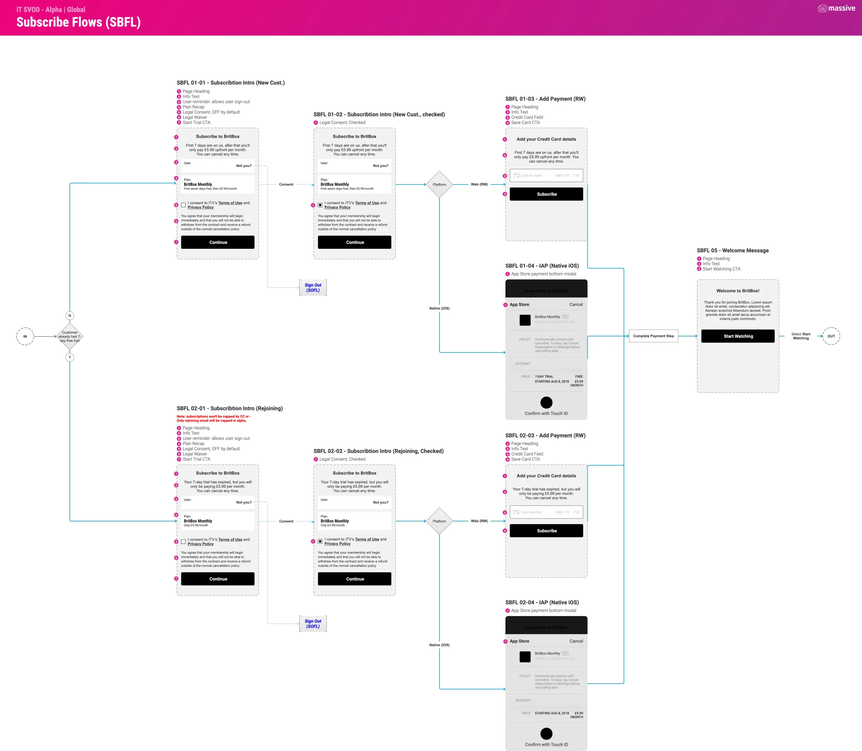Click the upper 'Web (RW)' connector label
This screenshot has width=862, height=751.
pyautogui.click(x=479, y=185)
